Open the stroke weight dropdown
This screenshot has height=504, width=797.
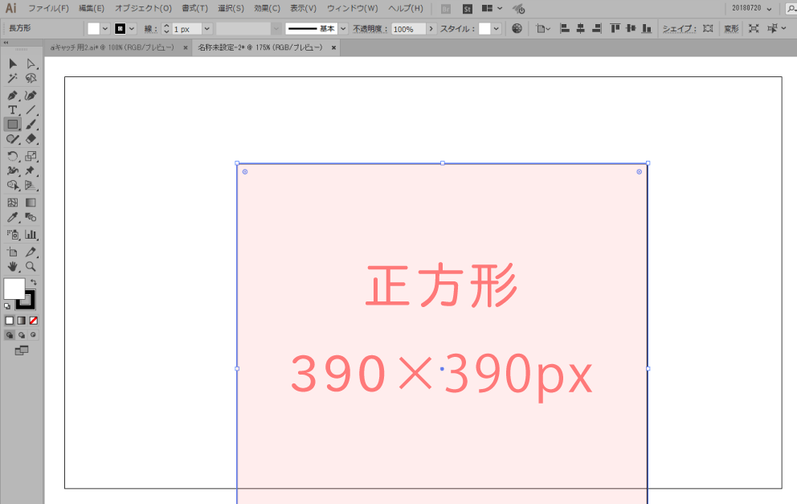click(206, 29)
